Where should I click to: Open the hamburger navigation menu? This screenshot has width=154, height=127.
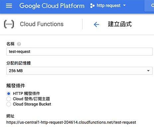pyautogui.click(x=9, y=6)
